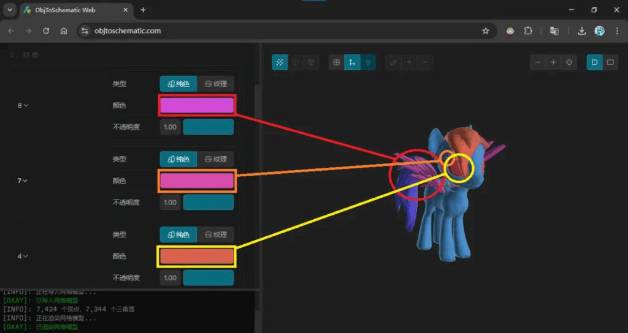
Task: Choose 纹理 type for material 7
Action: point(215,159)
